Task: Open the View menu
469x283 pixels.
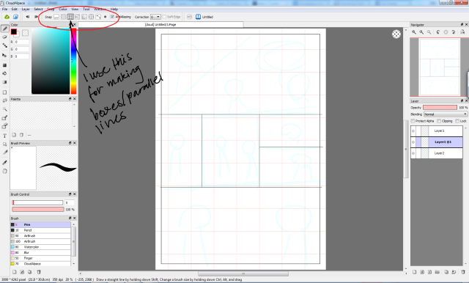Action: [x=75, y=9]
